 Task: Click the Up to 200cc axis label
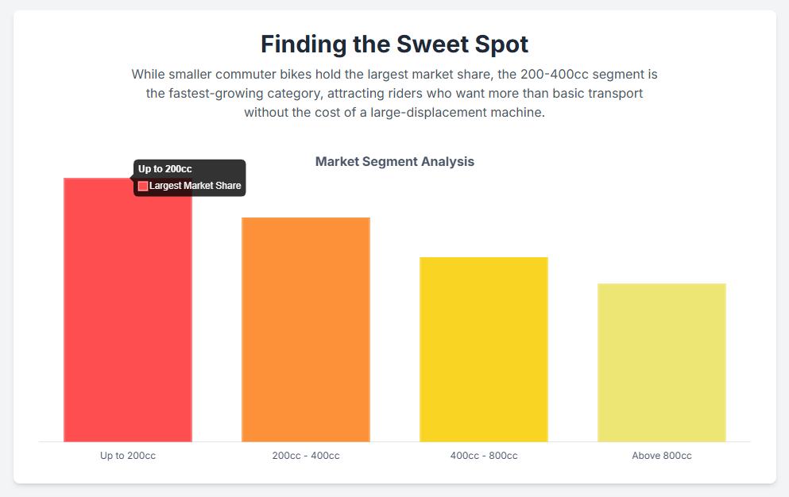(x=128, y=456)
